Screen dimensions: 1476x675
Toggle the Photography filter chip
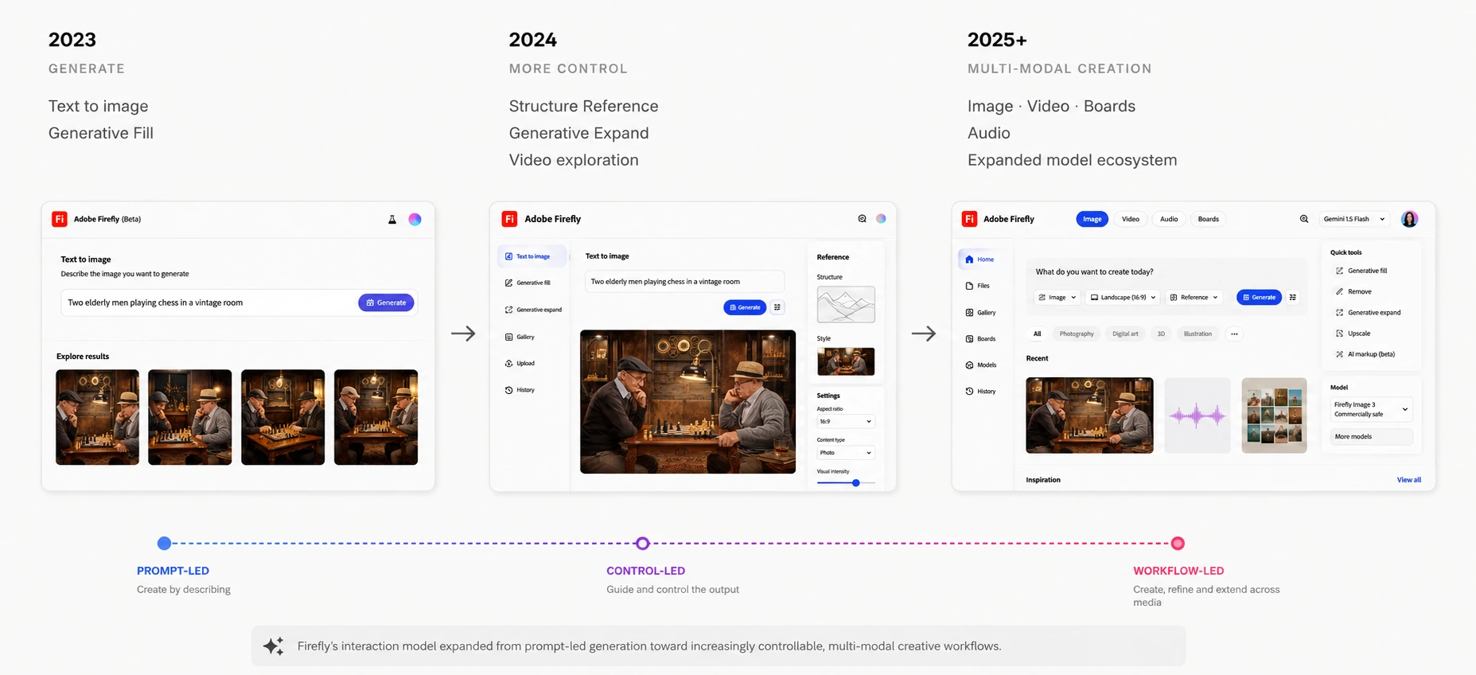[x=1077, y=334]
